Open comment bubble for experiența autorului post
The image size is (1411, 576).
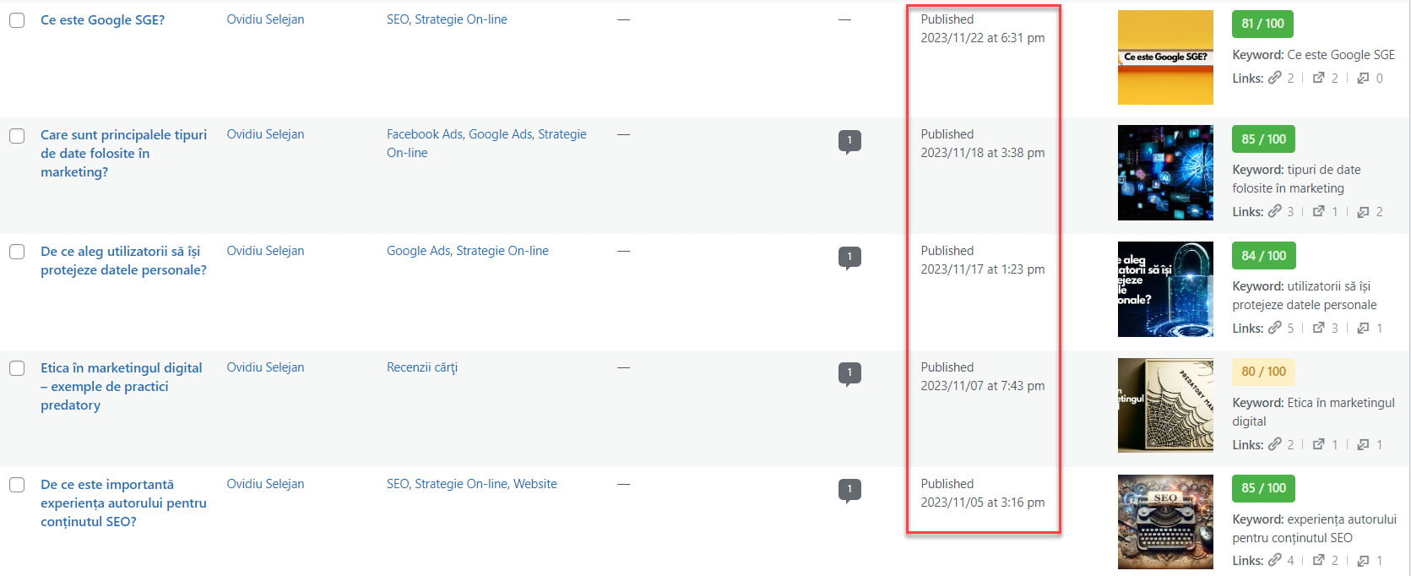tap(849, 490)
